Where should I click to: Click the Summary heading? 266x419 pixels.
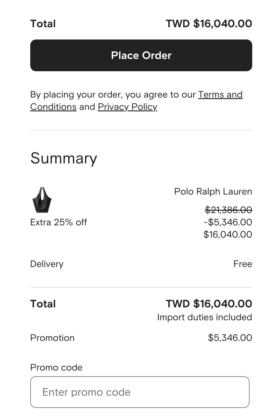tap(64, 158)
